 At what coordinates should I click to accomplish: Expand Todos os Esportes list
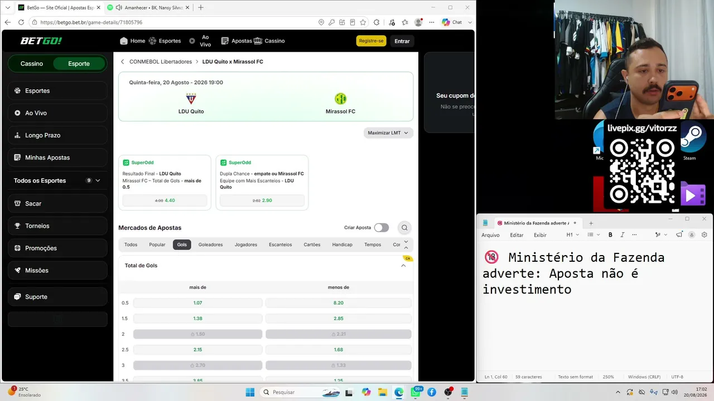point(98,180)
